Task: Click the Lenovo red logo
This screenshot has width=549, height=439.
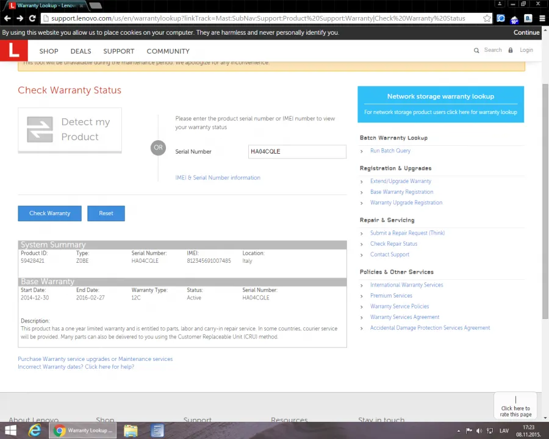Action: point(13,50)
